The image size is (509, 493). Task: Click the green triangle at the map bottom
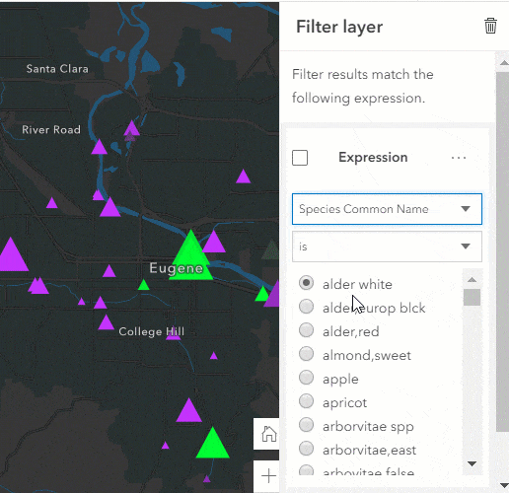coord(213,445)
